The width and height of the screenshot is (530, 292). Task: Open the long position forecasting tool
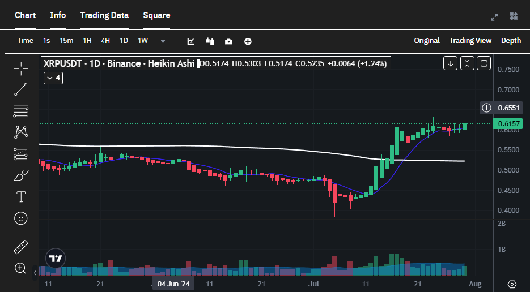21,154
